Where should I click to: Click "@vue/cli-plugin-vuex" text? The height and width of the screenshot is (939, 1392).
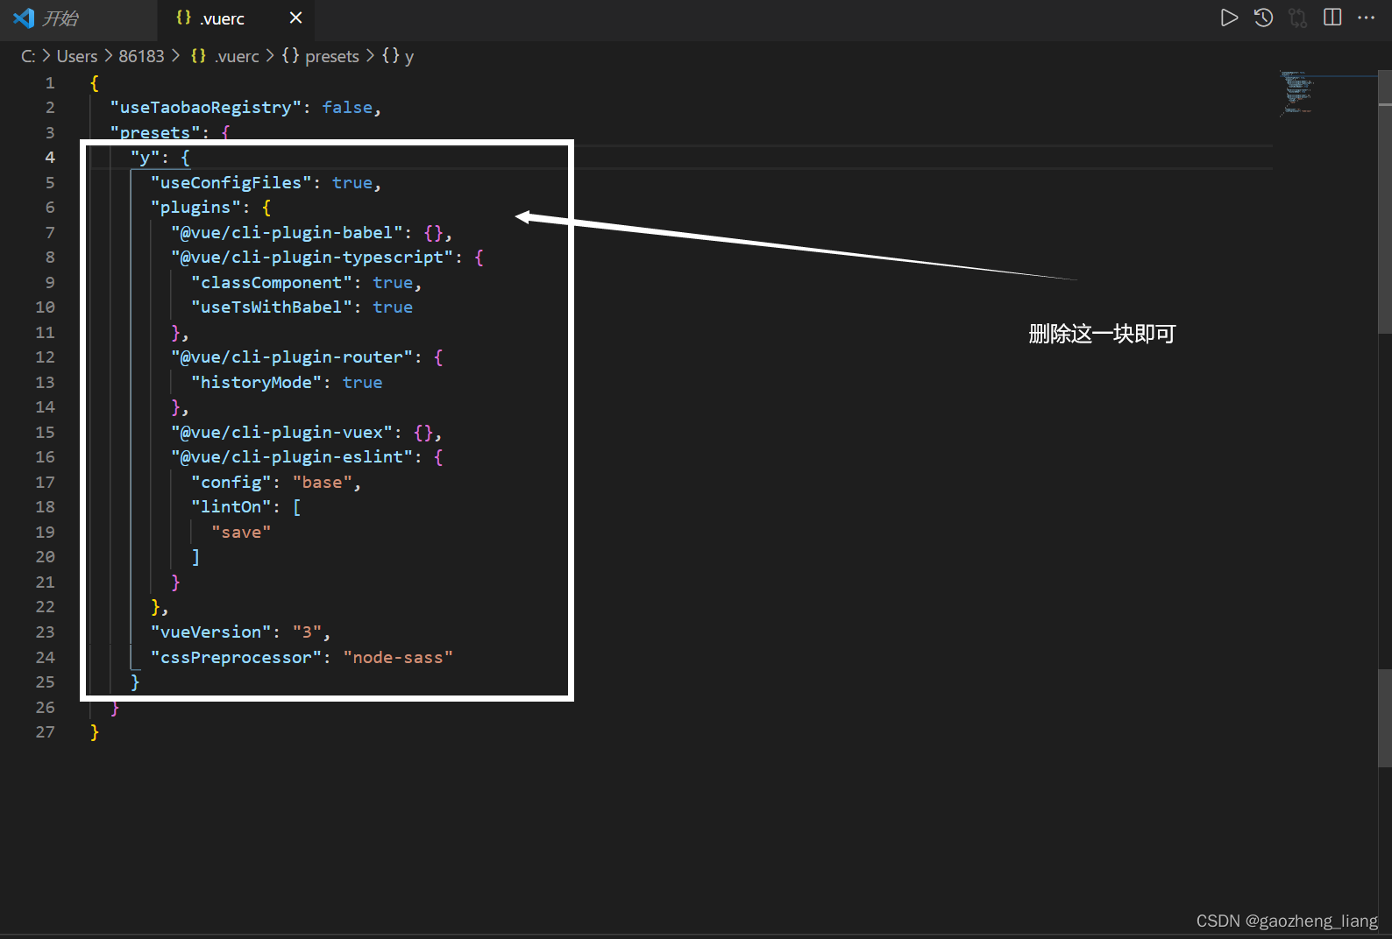(281, 433)
